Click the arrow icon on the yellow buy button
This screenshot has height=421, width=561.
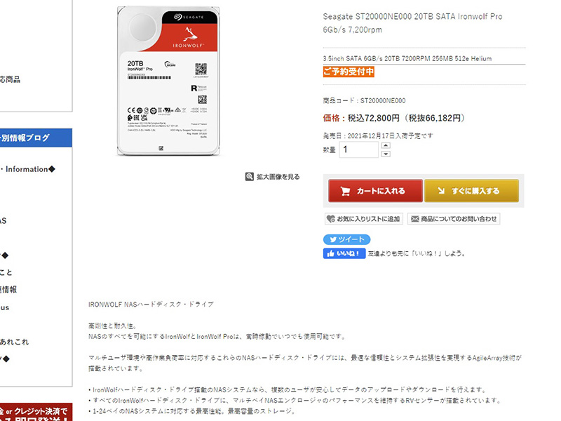coord(441,191)
